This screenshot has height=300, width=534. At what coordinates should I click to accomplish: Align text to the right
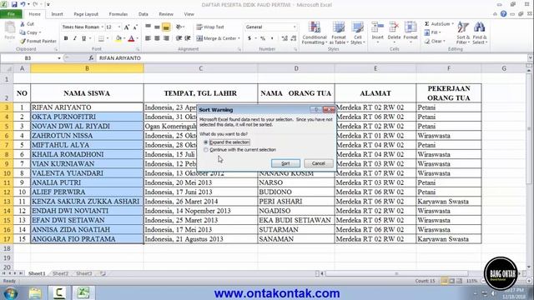pos(166,38)
